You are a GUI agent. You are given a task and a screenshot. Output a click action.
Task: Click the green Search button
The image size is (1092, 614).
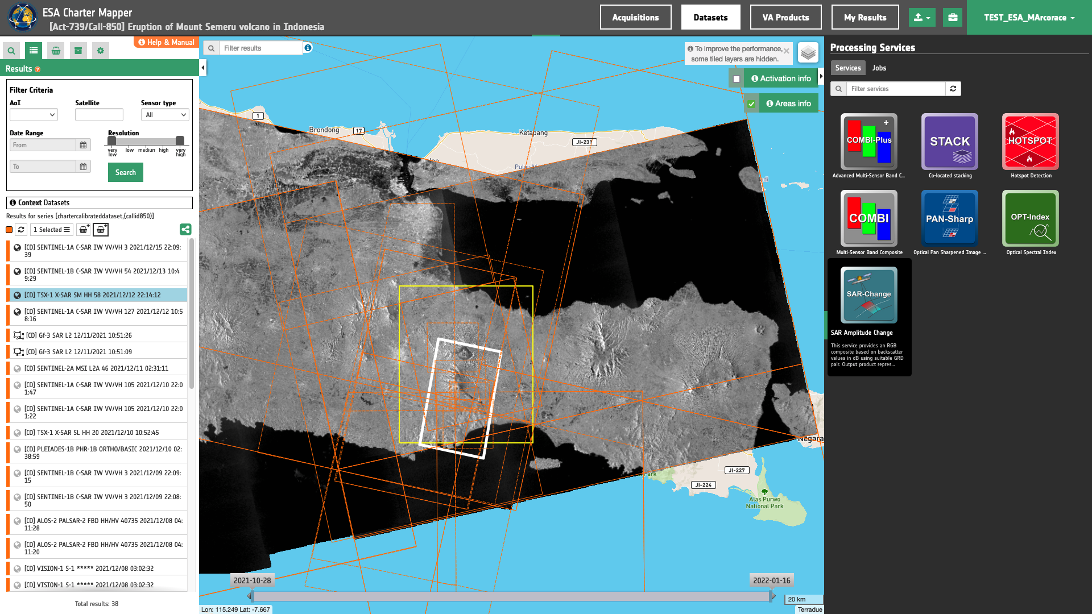(x=126, y=172)
